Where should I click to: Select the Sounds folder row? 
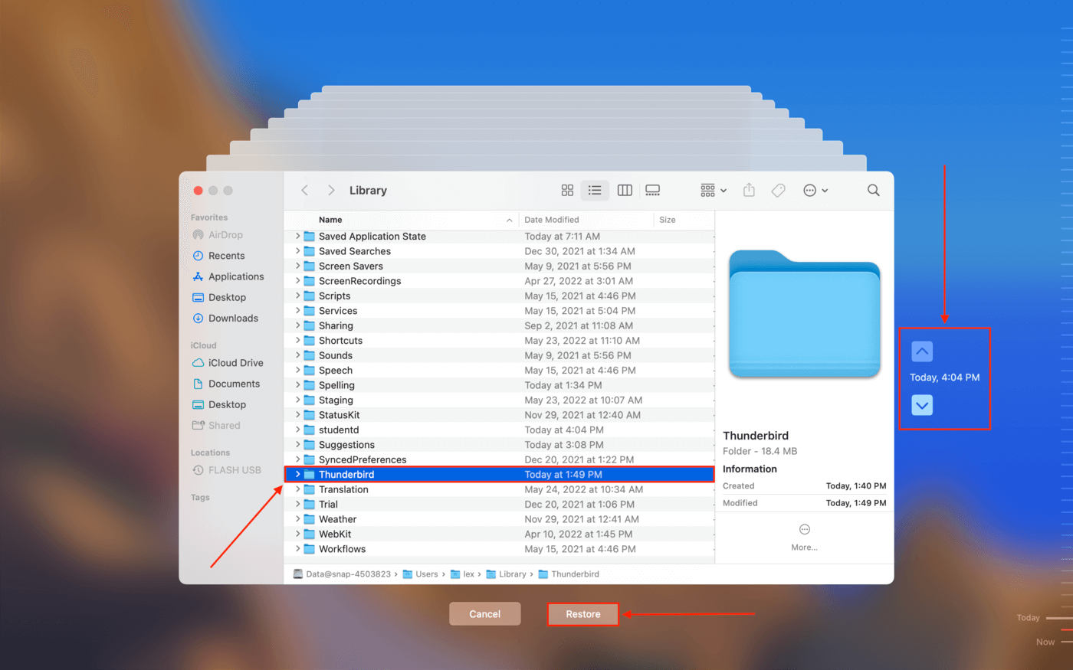coord(499,355)
